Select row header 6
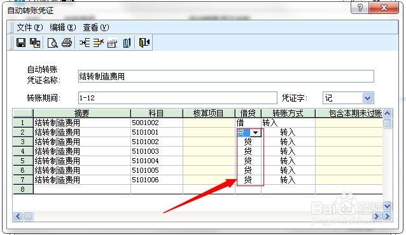The width and height of the screenshot is (406, 235). (23, 170)
